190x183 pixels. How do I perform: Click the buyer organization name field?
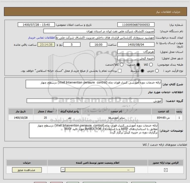coord(99,31)
